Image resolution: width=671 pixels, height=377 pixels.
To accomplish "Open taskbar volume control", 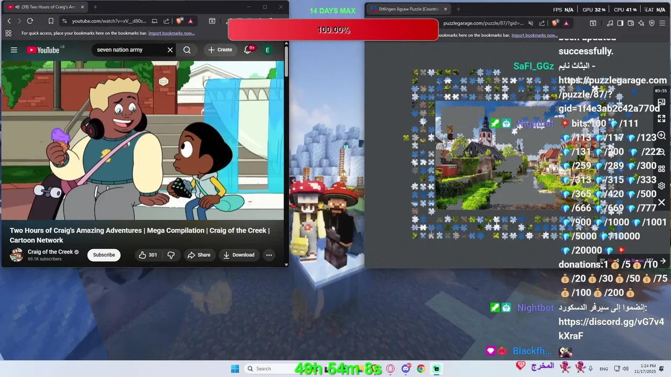I will tap(626, 369).
